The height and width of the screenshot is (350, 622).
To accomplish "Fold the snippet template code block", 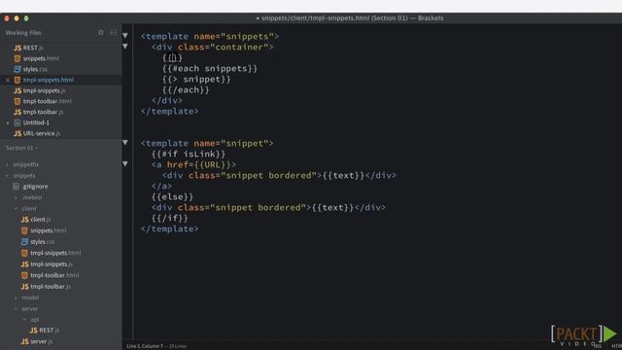I will [125, 142].
